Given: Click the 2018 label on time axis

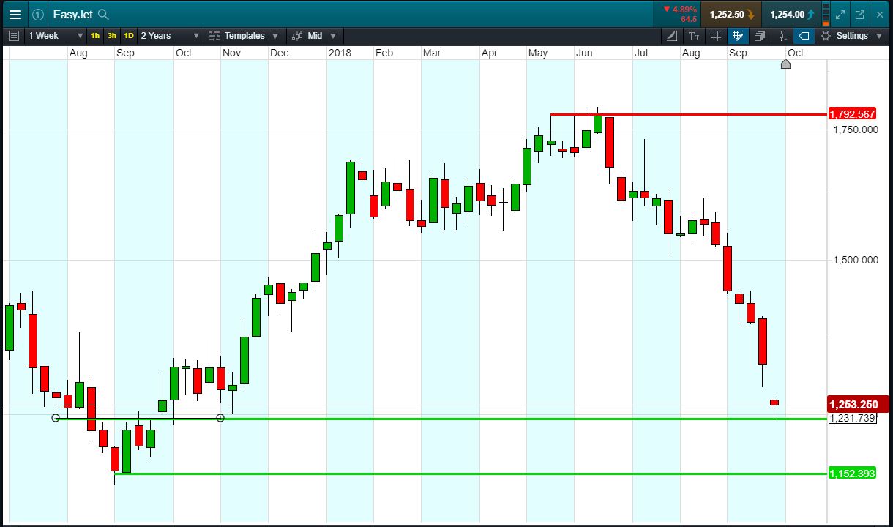Looking at the screenshot, I should pos(340,53).
